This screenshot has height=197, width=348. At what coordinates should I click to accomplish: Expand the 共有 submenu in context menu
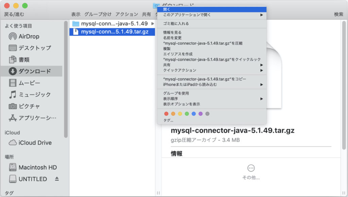coord(262,65)
